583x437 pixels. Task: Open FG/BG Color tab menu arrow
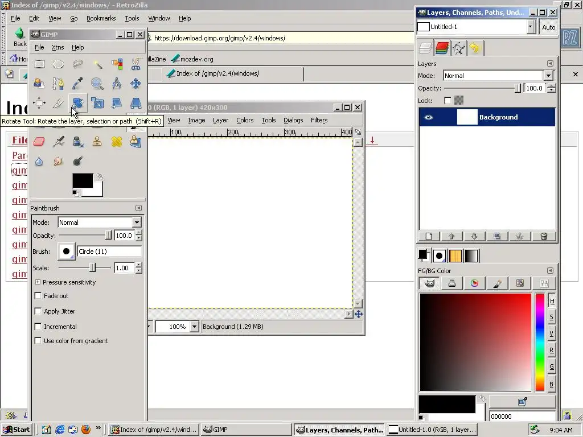click(x=551, y=270)
